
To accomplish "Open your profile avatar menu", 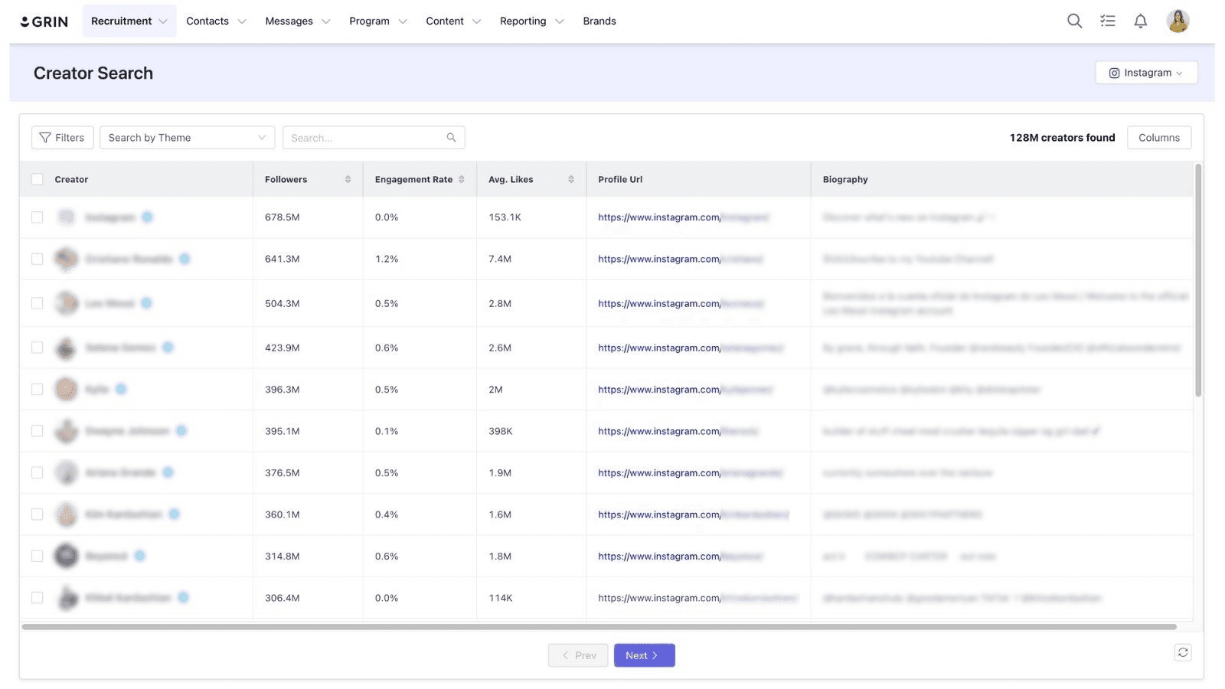I will [x=1178, y=21].
